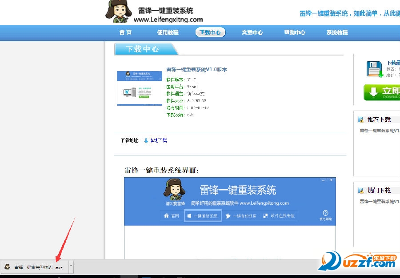Image resolution: width=400 pixels, height=278 pixels.
Task: Click the 使用帮助 question mark icon
Action: click(325, 213)
